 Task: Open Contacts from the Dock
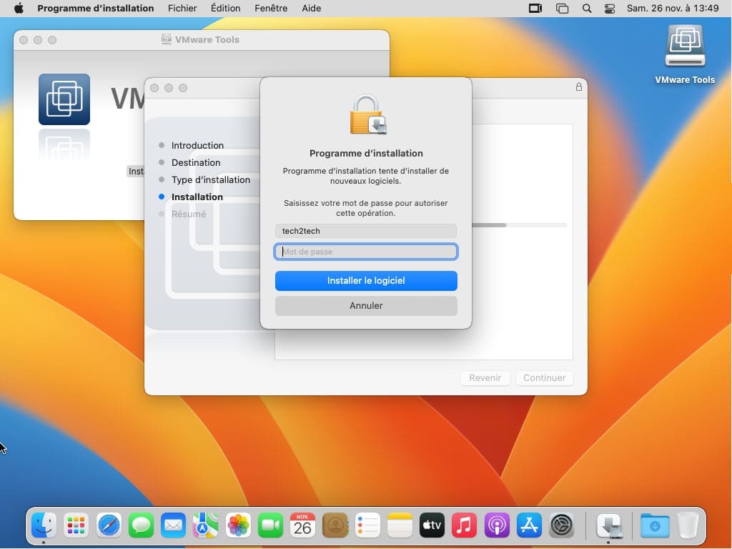[335, 525]
